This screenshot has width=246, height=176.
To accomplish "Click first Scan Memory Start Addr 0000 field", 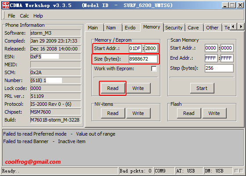I will pyautogui.click(x=211, y=48).
